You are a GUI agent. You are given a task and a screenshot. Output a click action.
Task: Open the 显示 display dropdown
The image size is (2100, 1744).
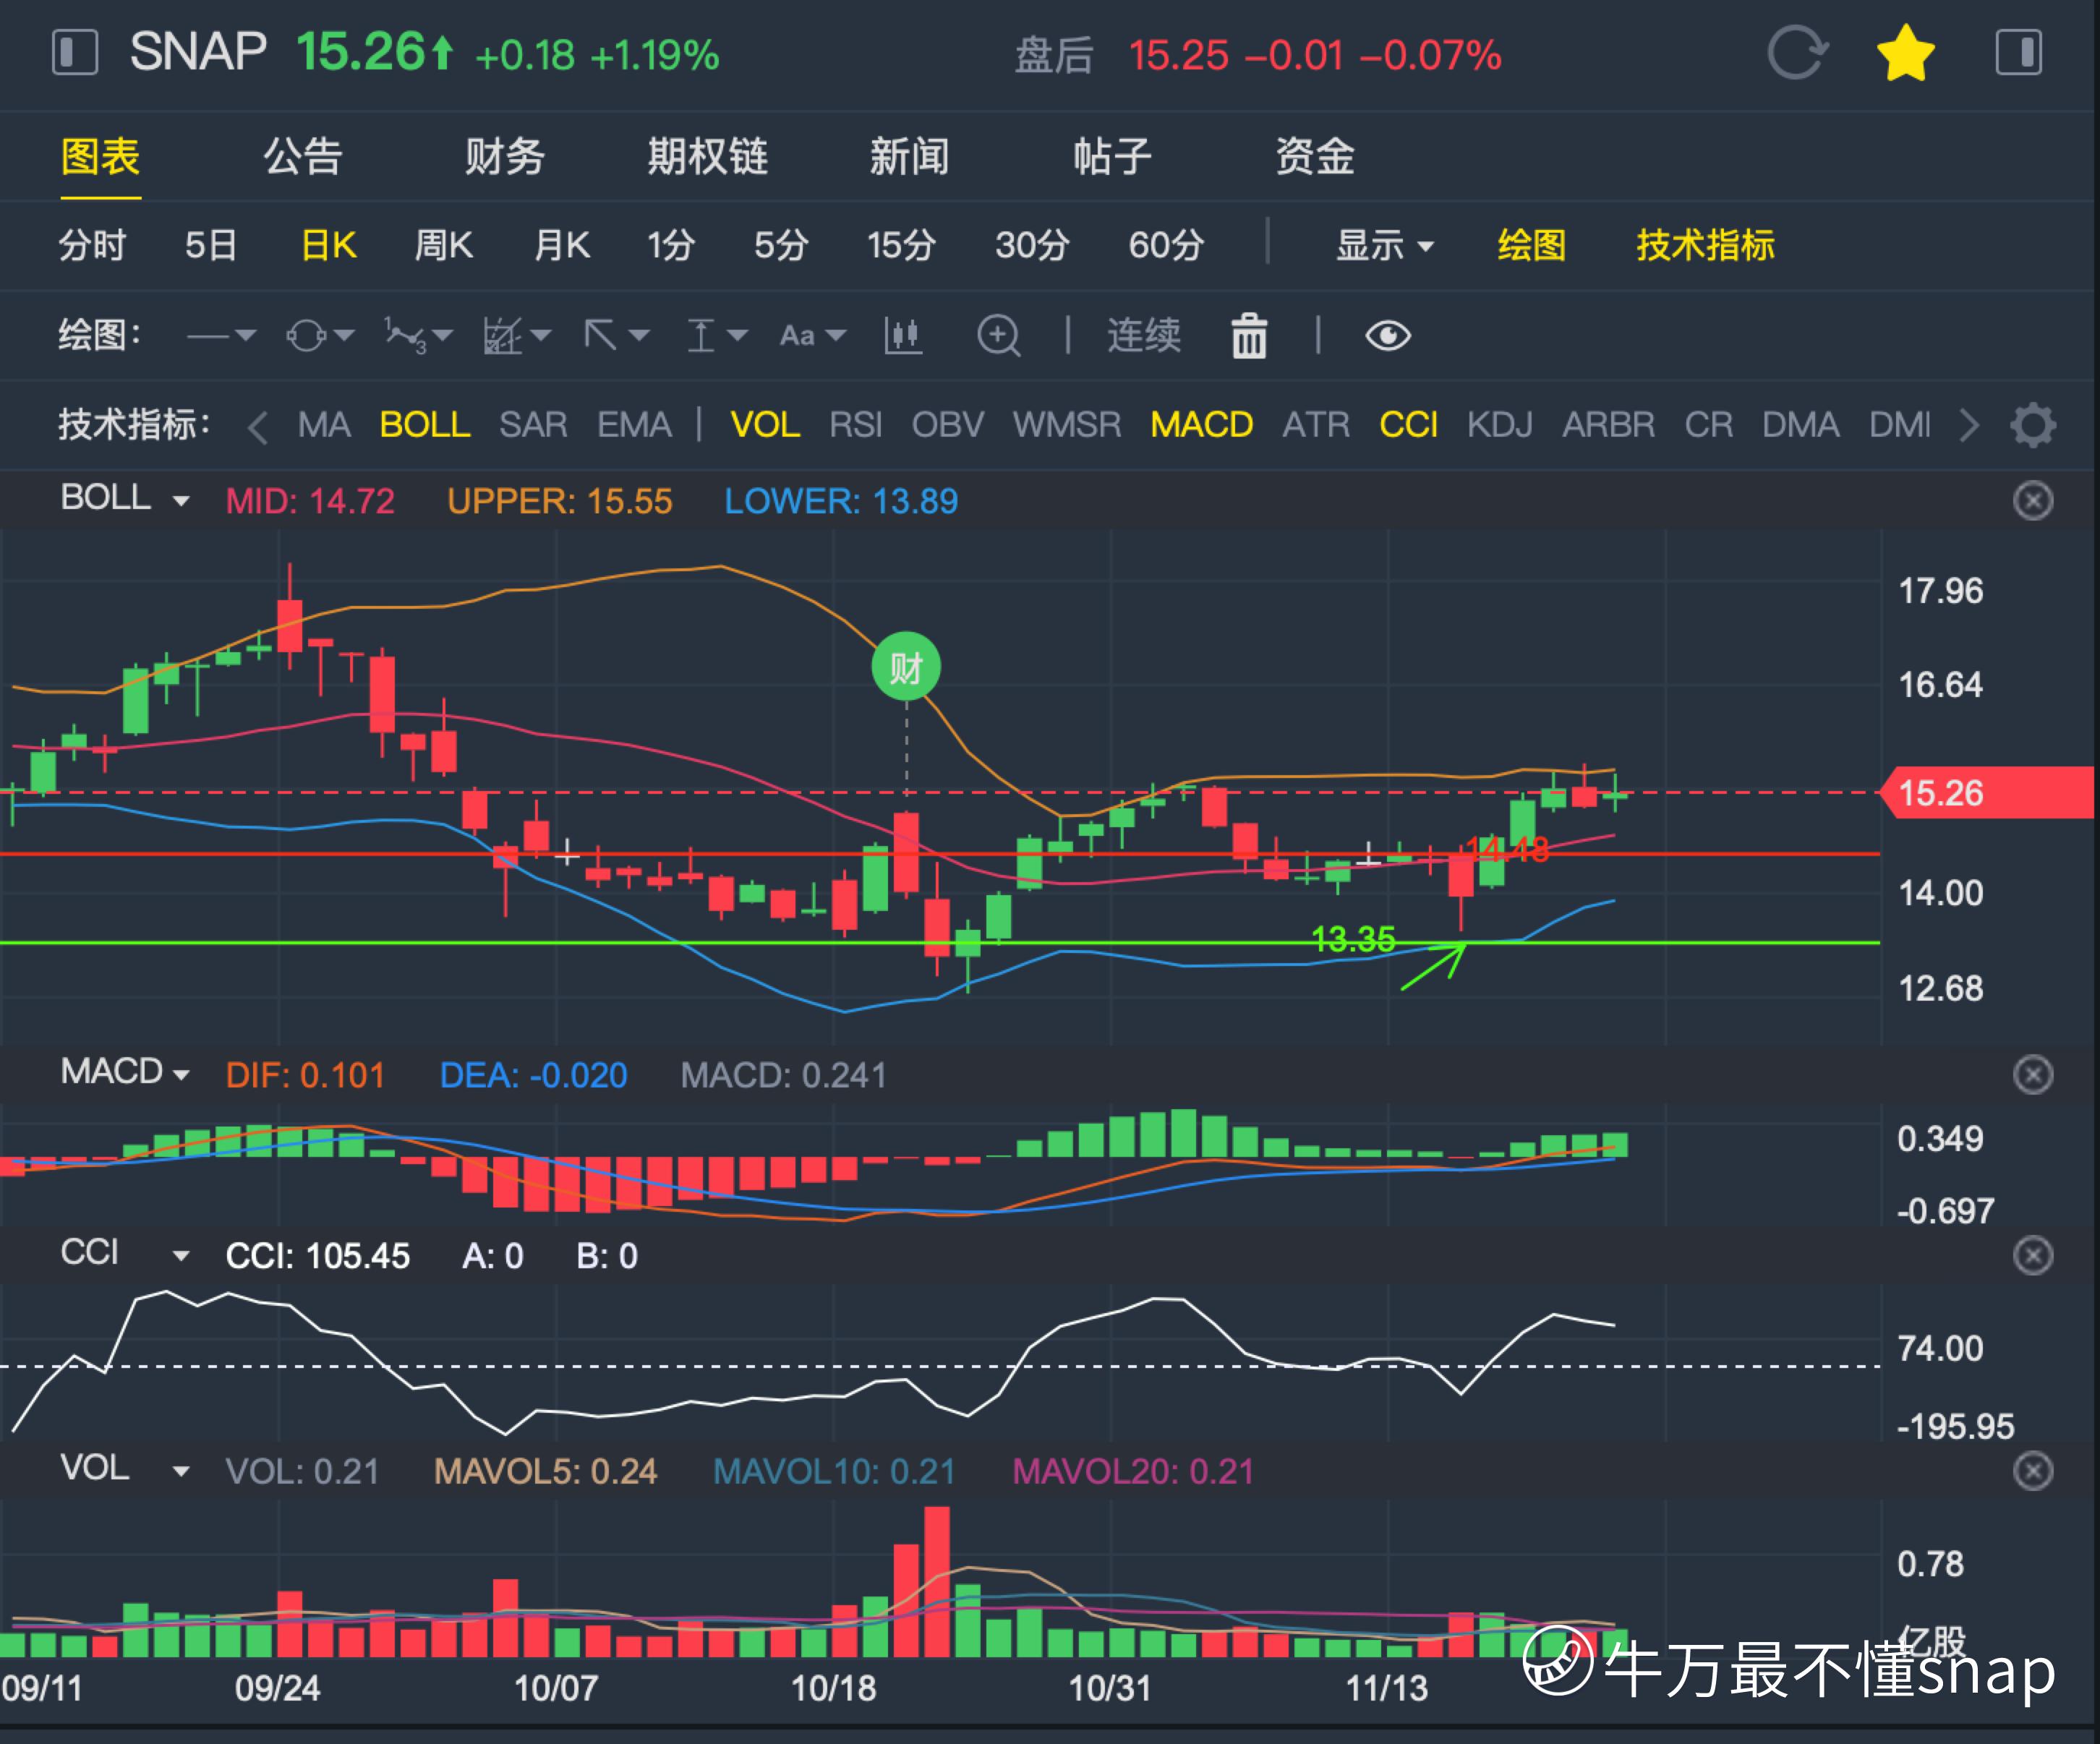1385,245
